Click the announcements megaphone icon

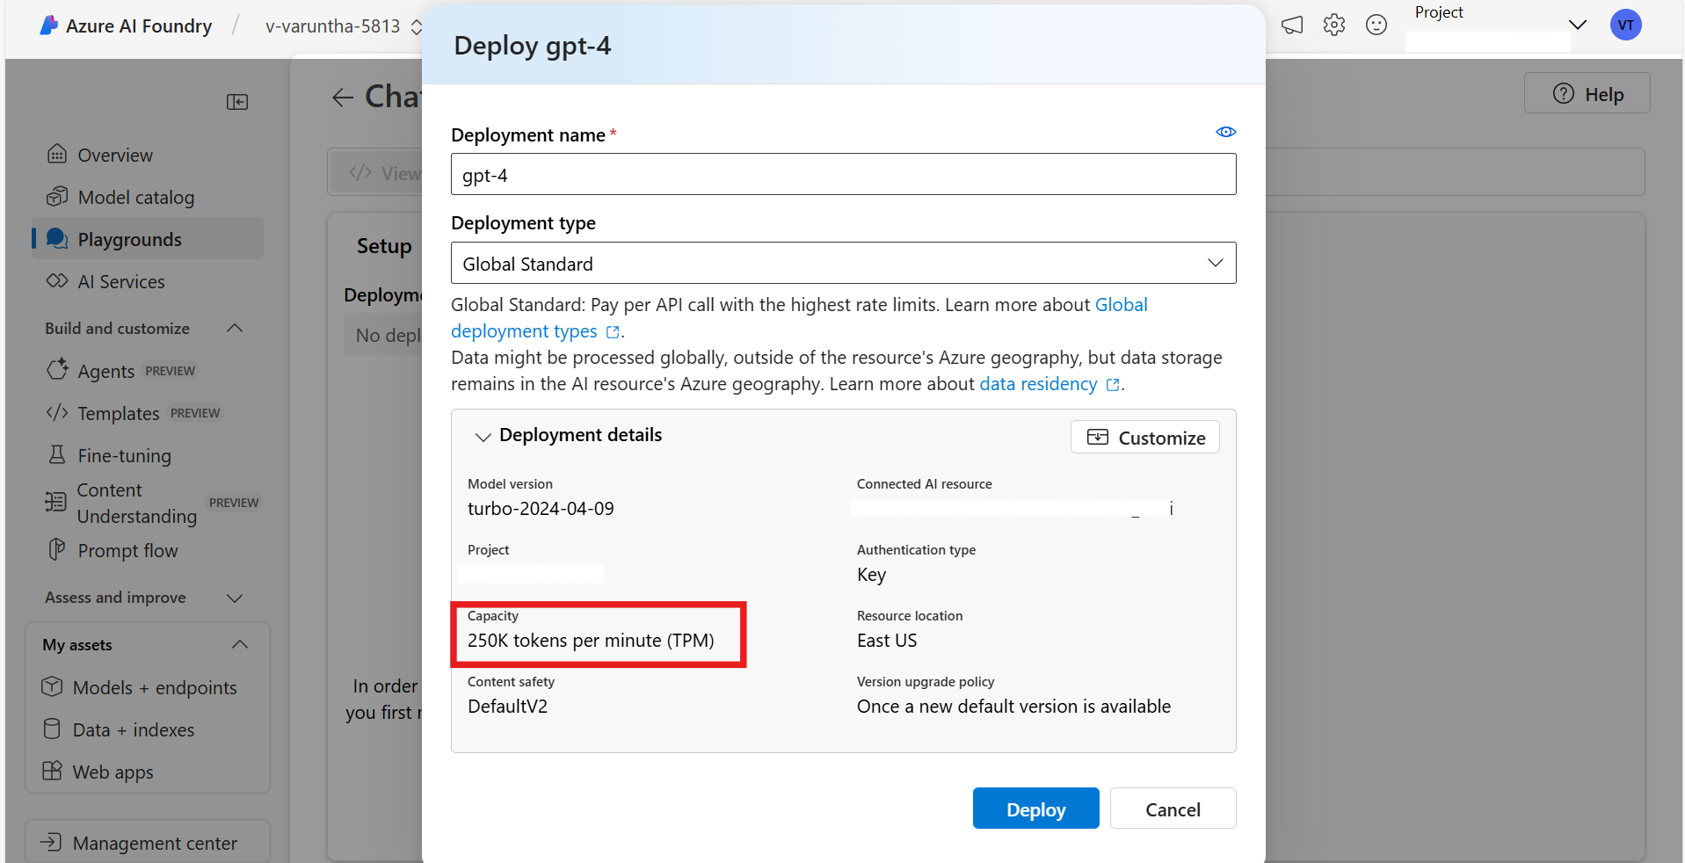coord(1291,25)
